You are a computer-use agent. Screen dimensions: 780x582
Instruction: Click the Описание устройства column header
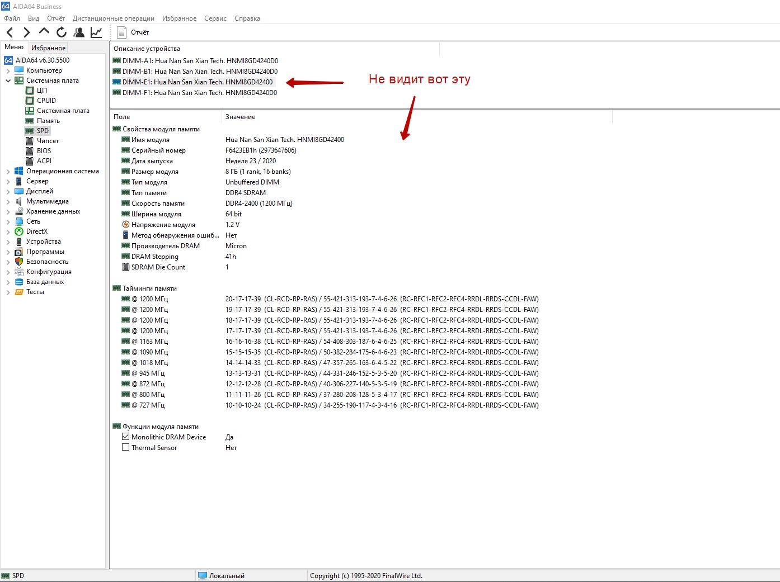coord(274,49)
